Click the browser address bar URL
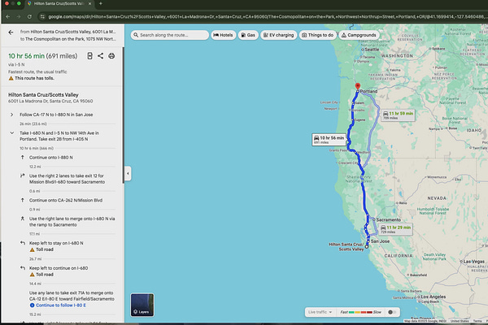The height and width of the screenshot is (325, 488). 267,17
